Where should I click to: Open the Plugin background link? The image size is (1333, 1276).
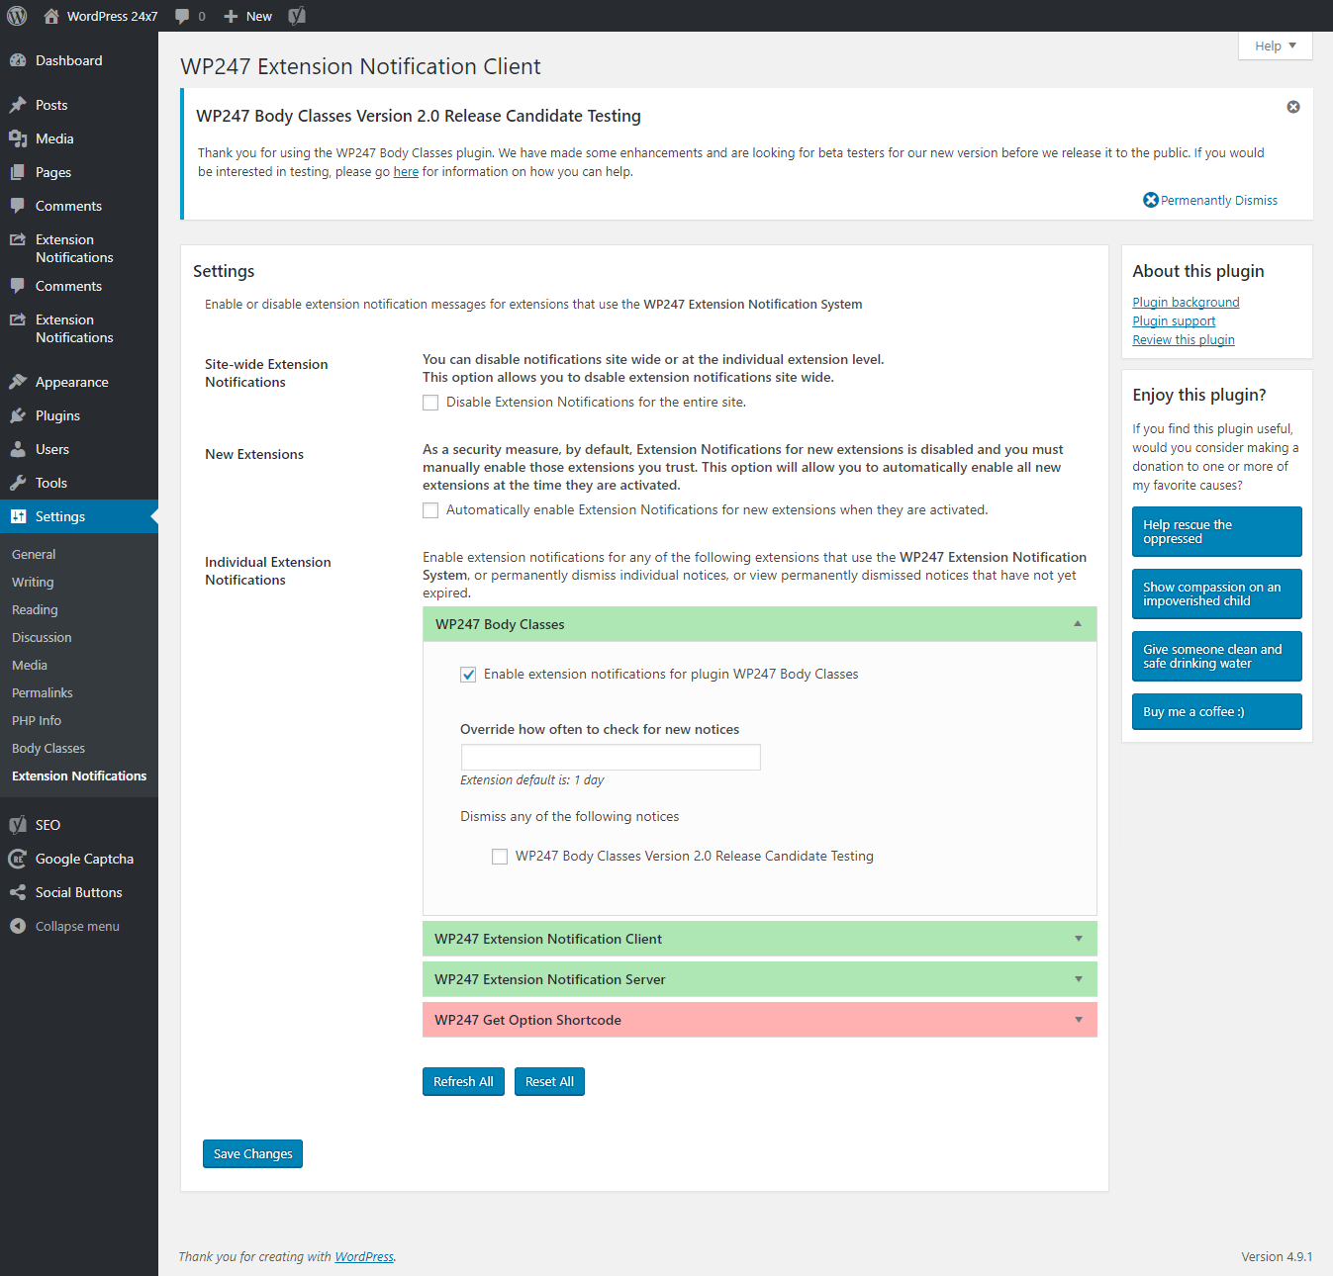[x=1186, y=303]
